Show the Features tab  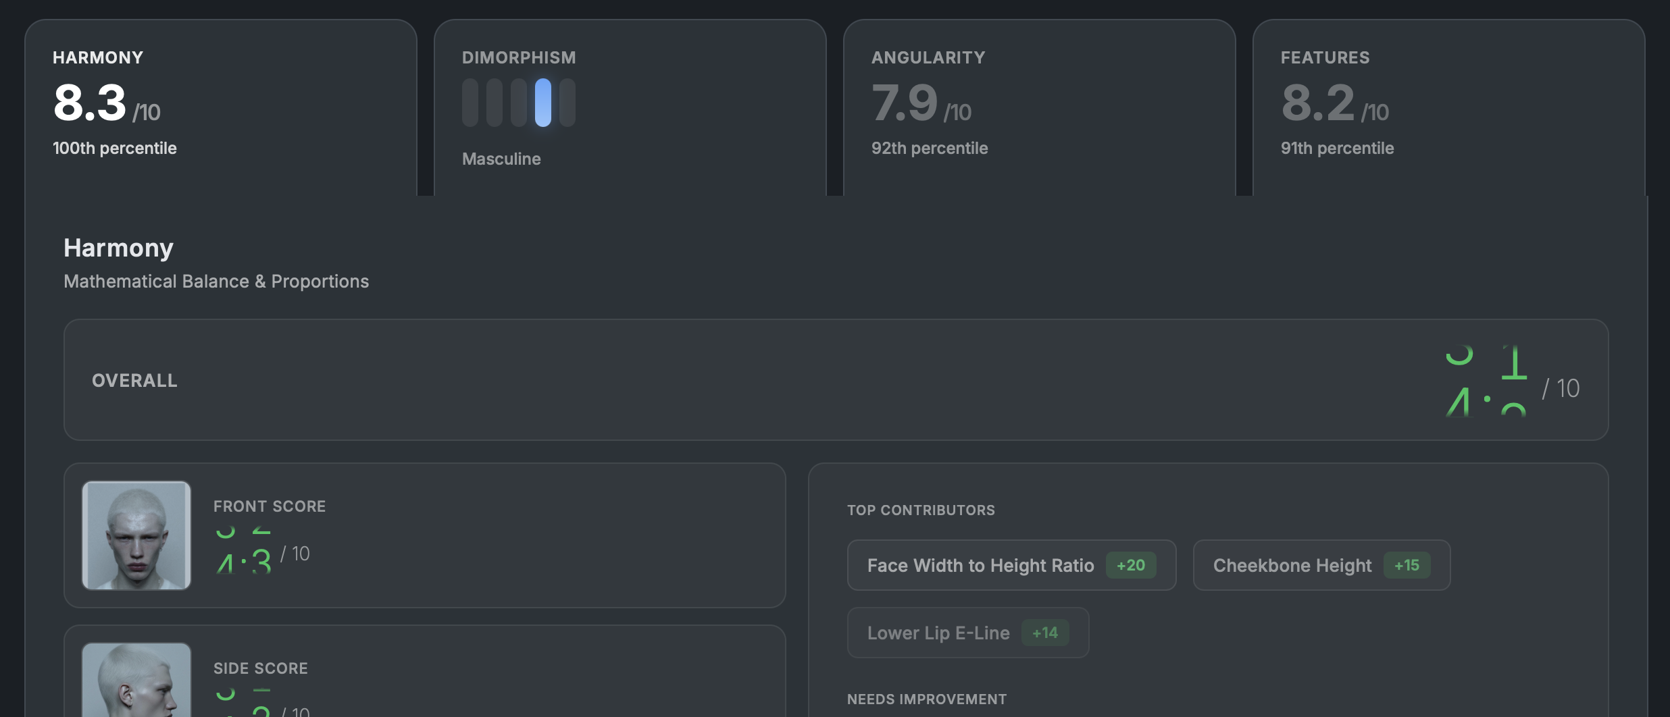[1448, 108]
